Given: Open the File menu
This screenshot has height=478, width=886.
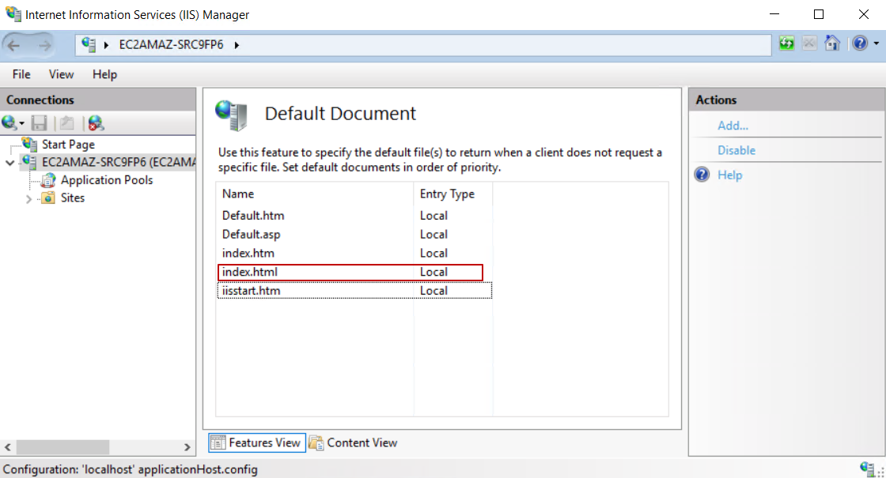Looking at the screenshot, I should tap(21, 74).
